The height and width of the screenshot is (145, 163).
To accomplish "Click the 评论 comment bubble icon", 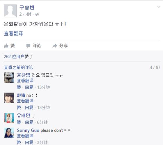I will click(x=28, y=46).
